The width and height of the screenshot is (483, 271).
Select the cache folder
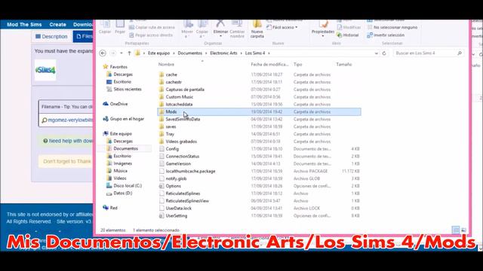pyautogui.click(x=171, y=75)
